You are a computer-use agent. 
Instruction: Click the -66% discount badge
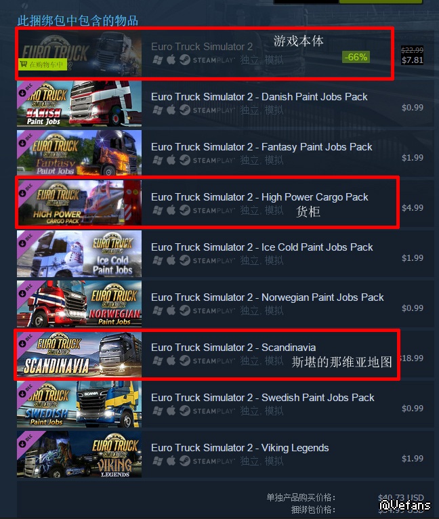[x=356, y=58]
